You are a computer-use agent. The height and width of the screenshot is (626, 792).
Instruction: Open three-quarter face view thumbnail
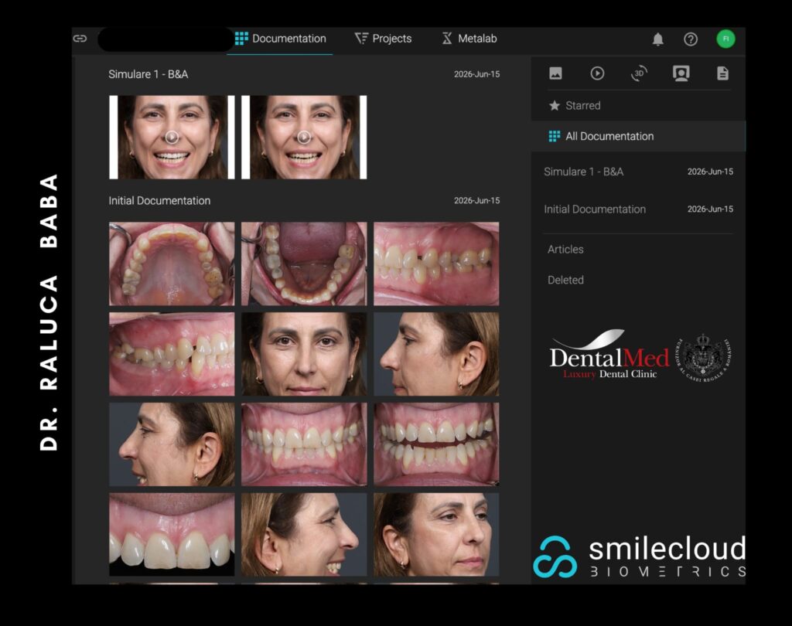[436, 535]
